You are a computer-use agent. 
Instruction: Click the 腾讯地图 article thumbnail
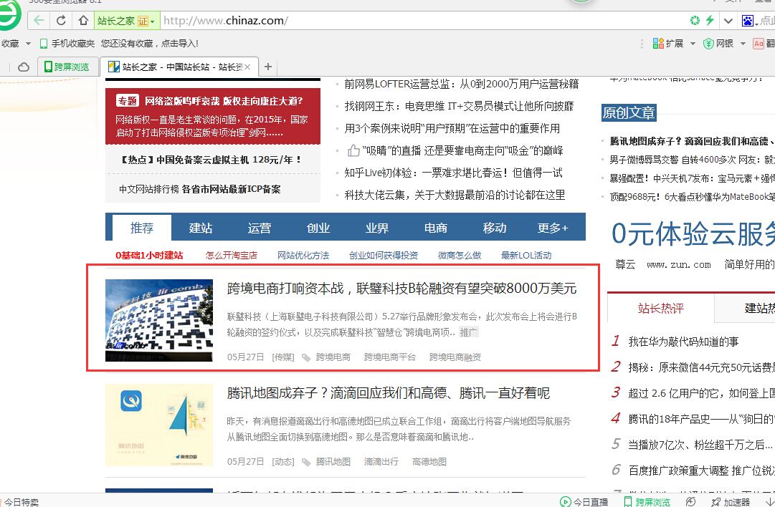pyautogui.click(x=159, y=425)
